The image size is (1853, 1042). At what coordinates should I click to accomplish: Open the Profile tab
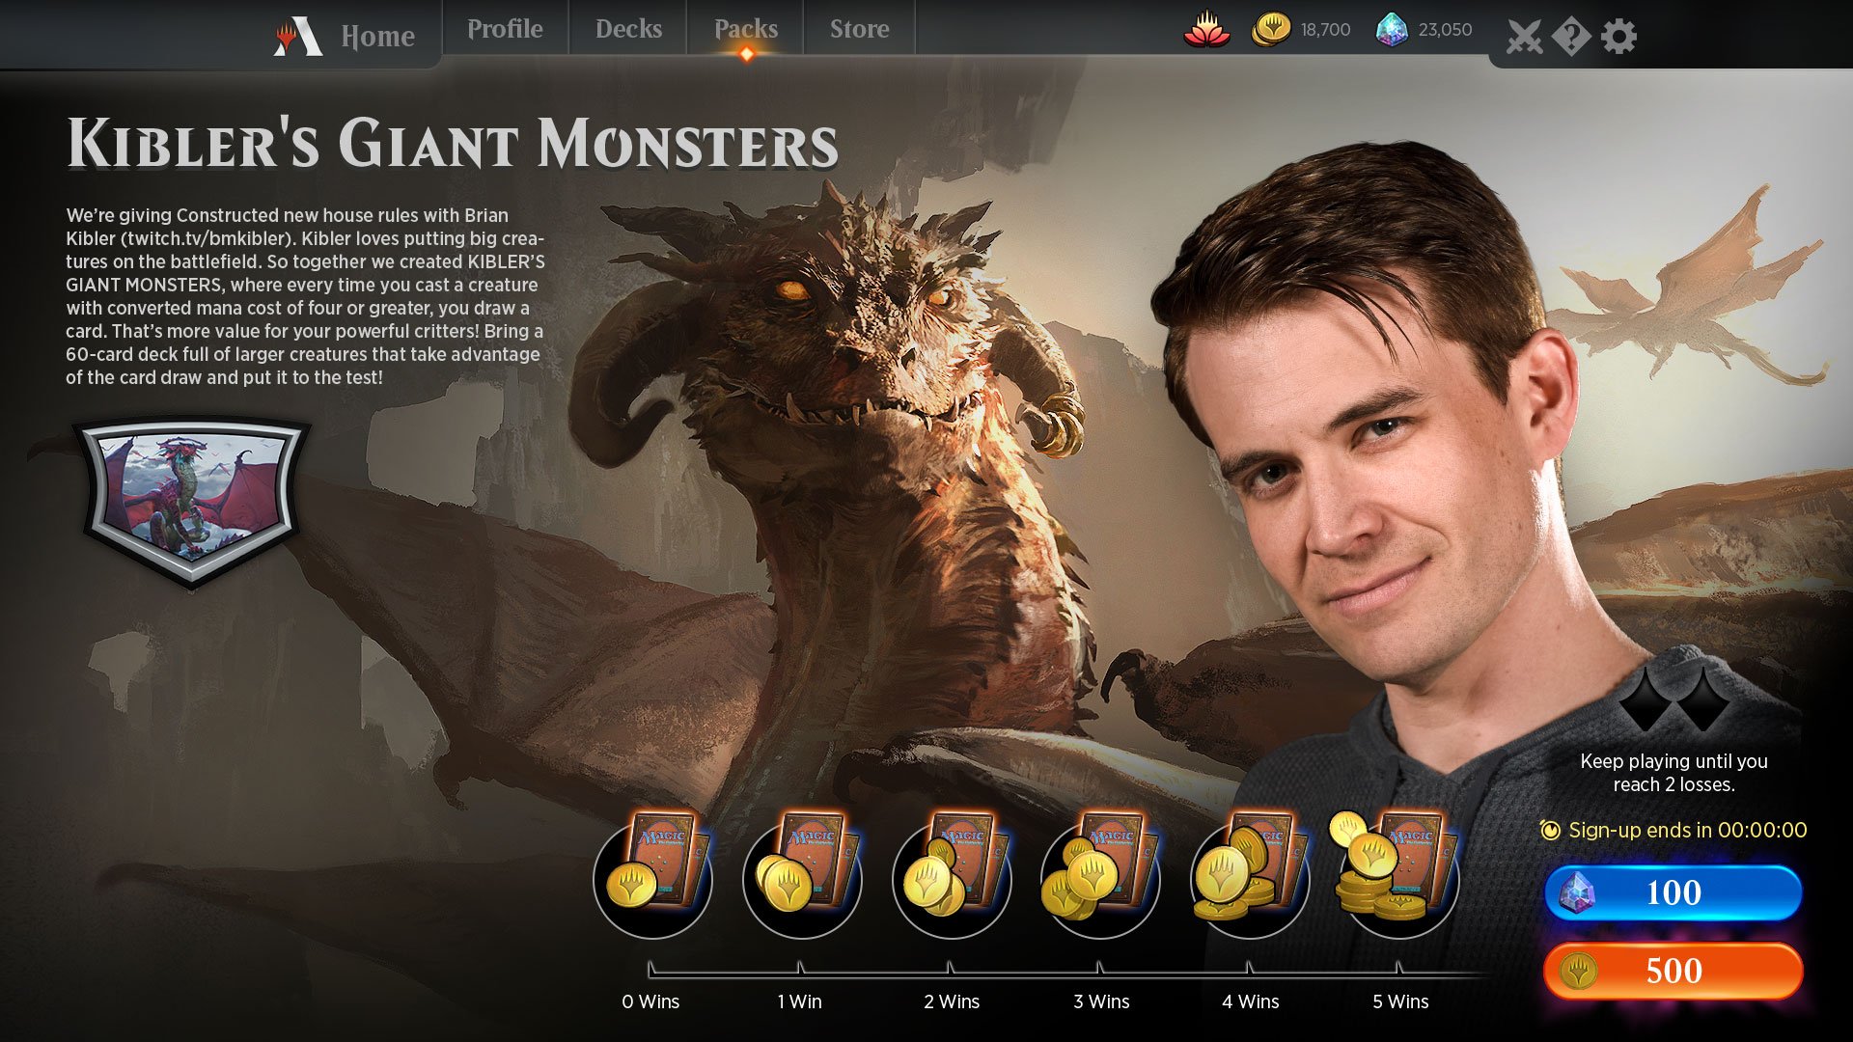(505, 29)
